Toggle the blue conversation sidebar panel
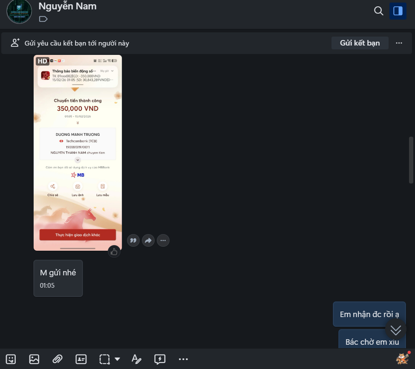Screen dimensions: 415x369 click(x=398, y=11)
